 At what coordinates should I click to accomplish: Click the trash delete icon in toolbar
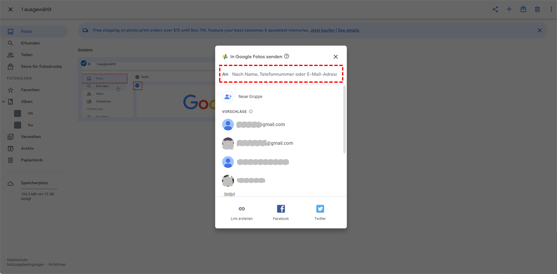[x=537, y=9]
